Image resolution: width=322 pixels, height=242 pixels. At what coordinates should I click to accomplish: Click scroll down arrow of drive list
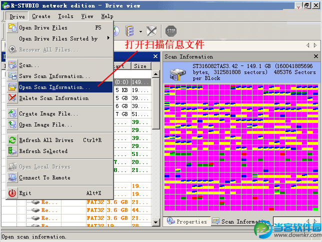coord(155,222)
